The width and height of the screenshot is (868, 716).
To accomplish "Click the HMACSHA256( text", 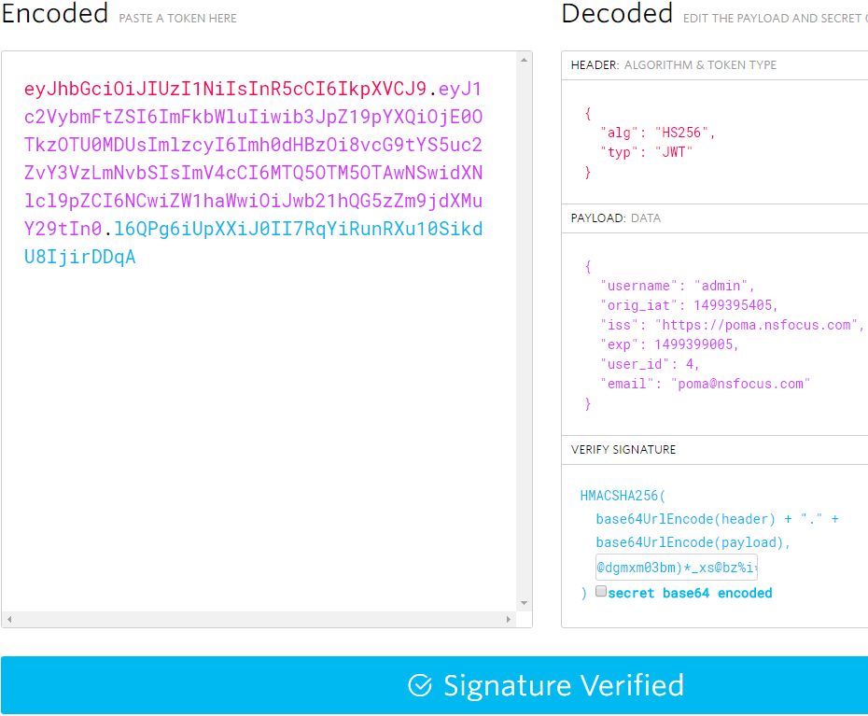I will 623,496.
